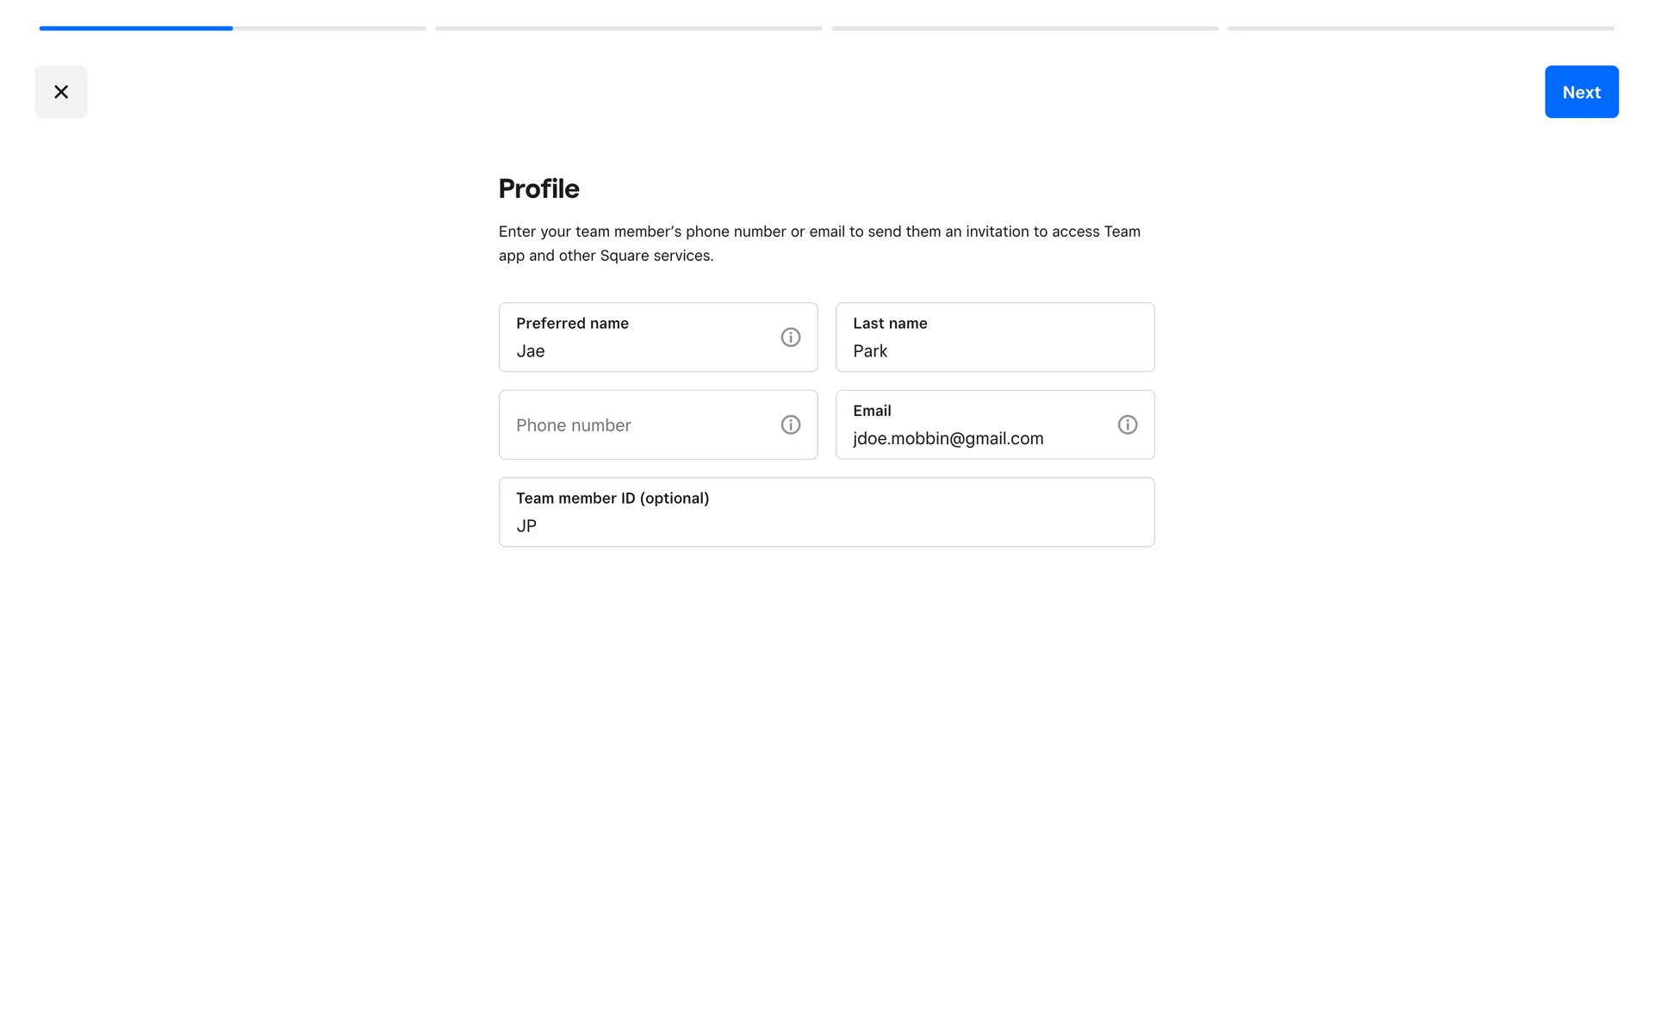The height and width of the screenshot is (1033, 1654).
Task: Jump to the last progress step segment
Action: pyautogui.click(x=1421, y=28)
